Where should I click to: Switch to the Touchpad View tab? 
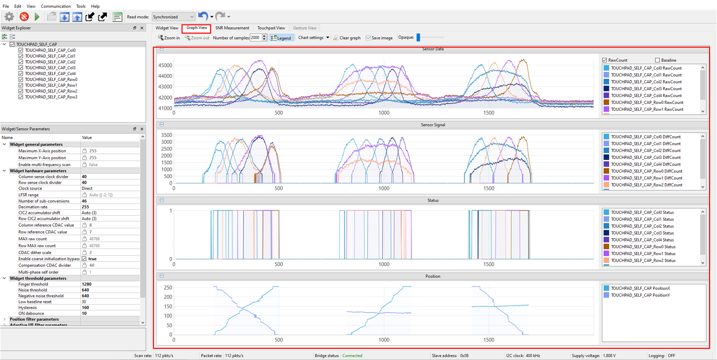(x=271, y=28)
